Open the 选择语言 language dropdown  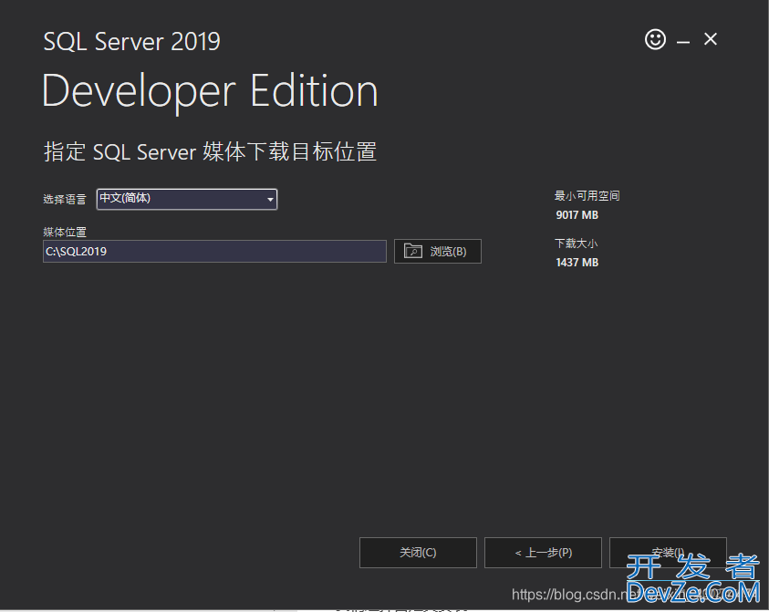click(x=187, y=199)
